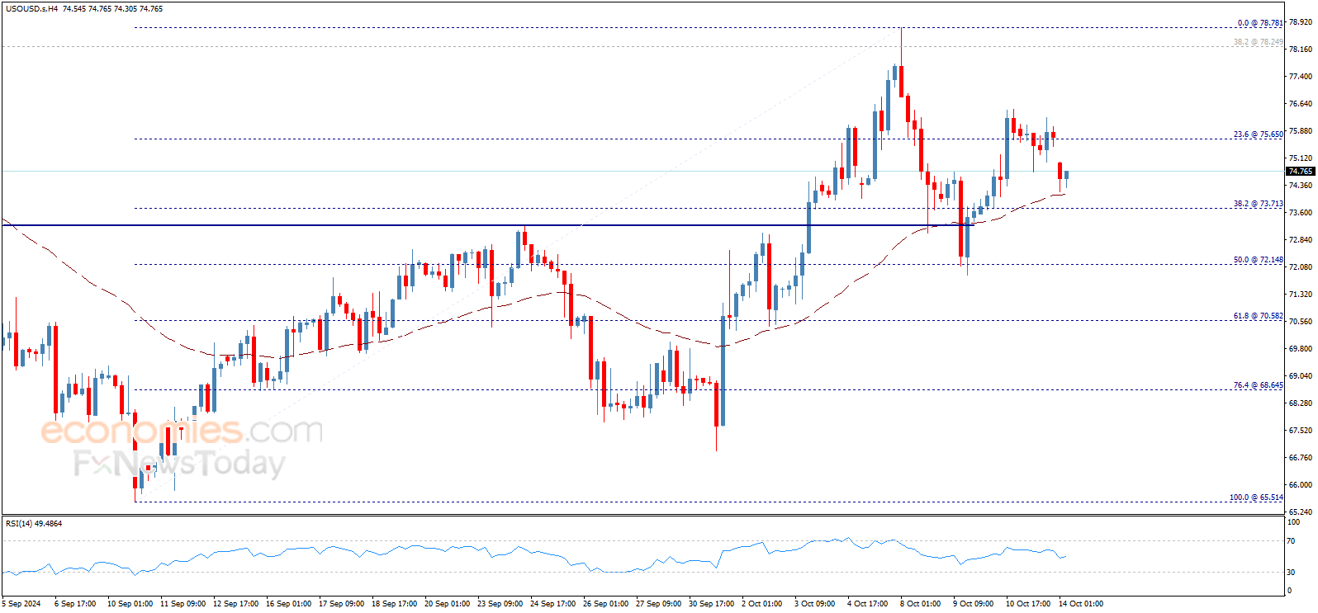The width and height of the screenshot is (1318, 613).
Task: Select the Fibonacci label 61.8 @ 70.582
Action: coord(1259,316)
